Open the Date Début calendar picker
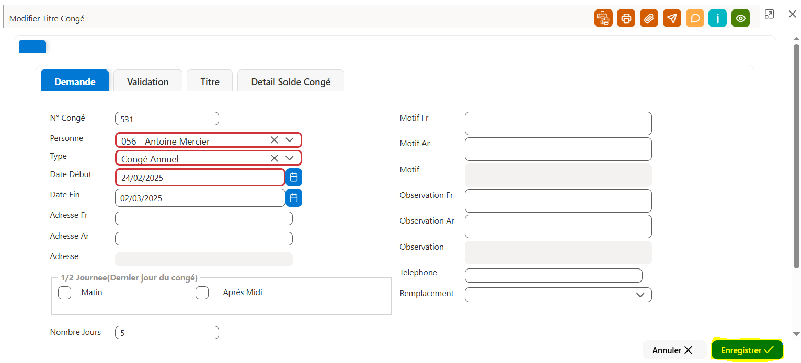Image resolution: width=801 pixels, height=363 pixels. coord(294,178)
